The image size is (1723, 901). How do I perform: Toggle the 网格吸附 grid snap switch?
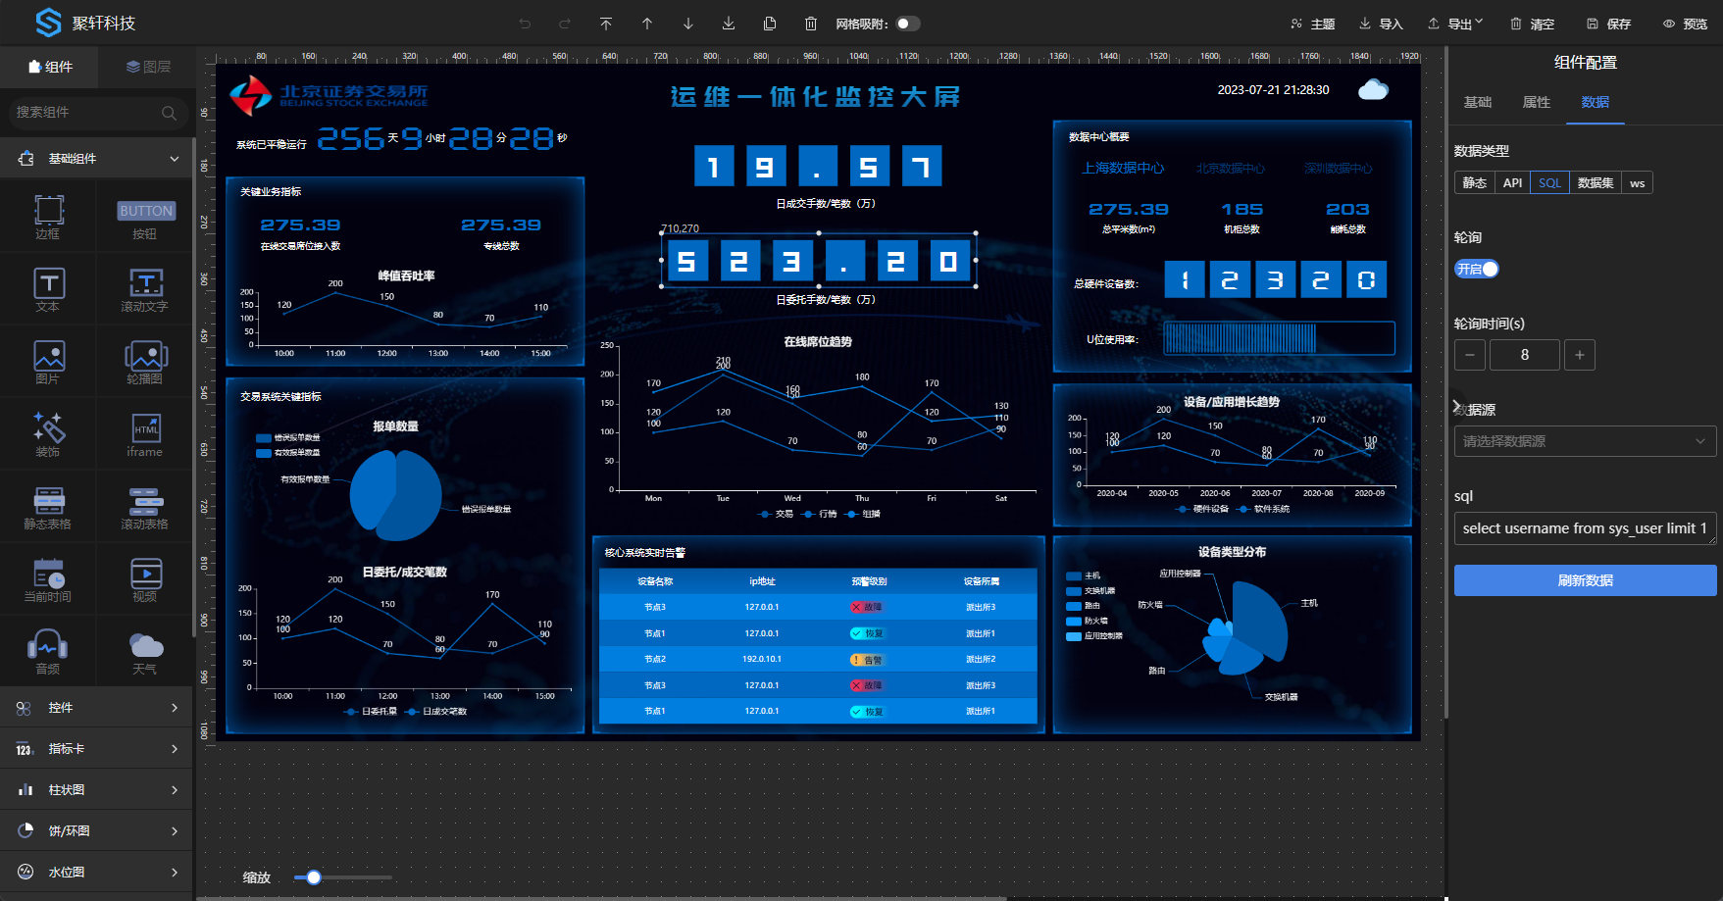click(908, 24)
